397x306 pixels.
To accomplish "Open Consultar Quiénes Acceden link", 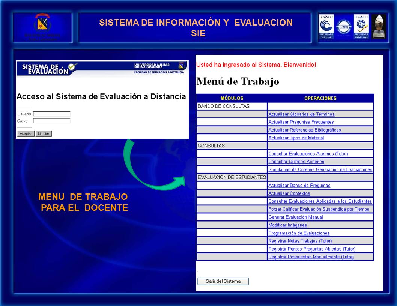I will click(x=296, y=162).
